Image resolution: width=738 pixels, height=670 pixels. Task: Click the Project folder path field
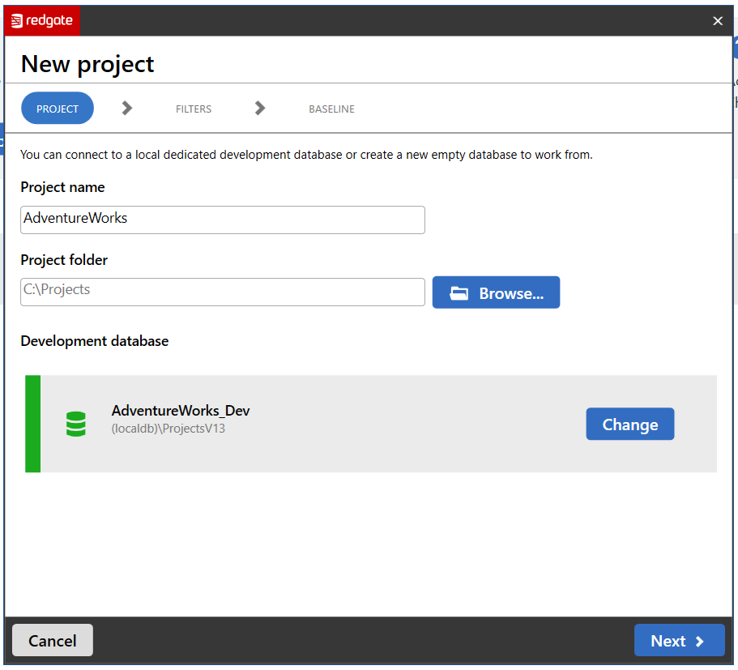click(222, 292)
